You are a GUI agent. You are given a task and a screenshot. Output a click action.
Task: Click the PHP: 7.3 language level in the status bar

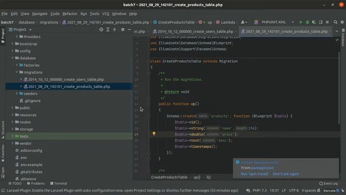(259, 190)
